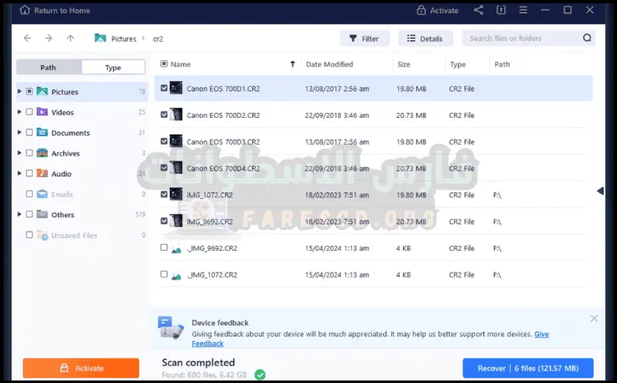Click the Return to Home icon
617x383 pixels.
pyautogui.click(x=24, y=11)
